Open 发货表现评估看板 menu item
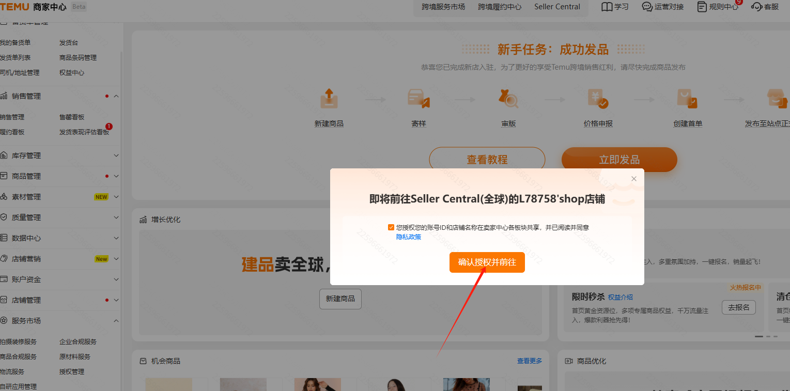The width and height of the screenshot is (790, 391). 84,132
